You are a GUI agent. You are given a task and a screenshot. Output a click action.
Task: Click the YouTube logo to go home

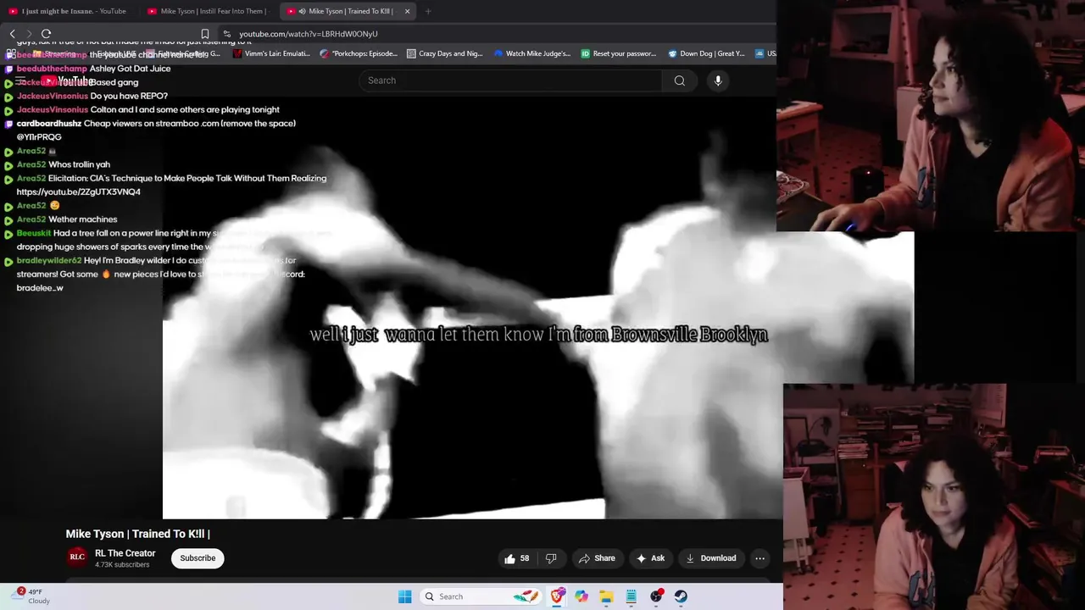[69, 81]
